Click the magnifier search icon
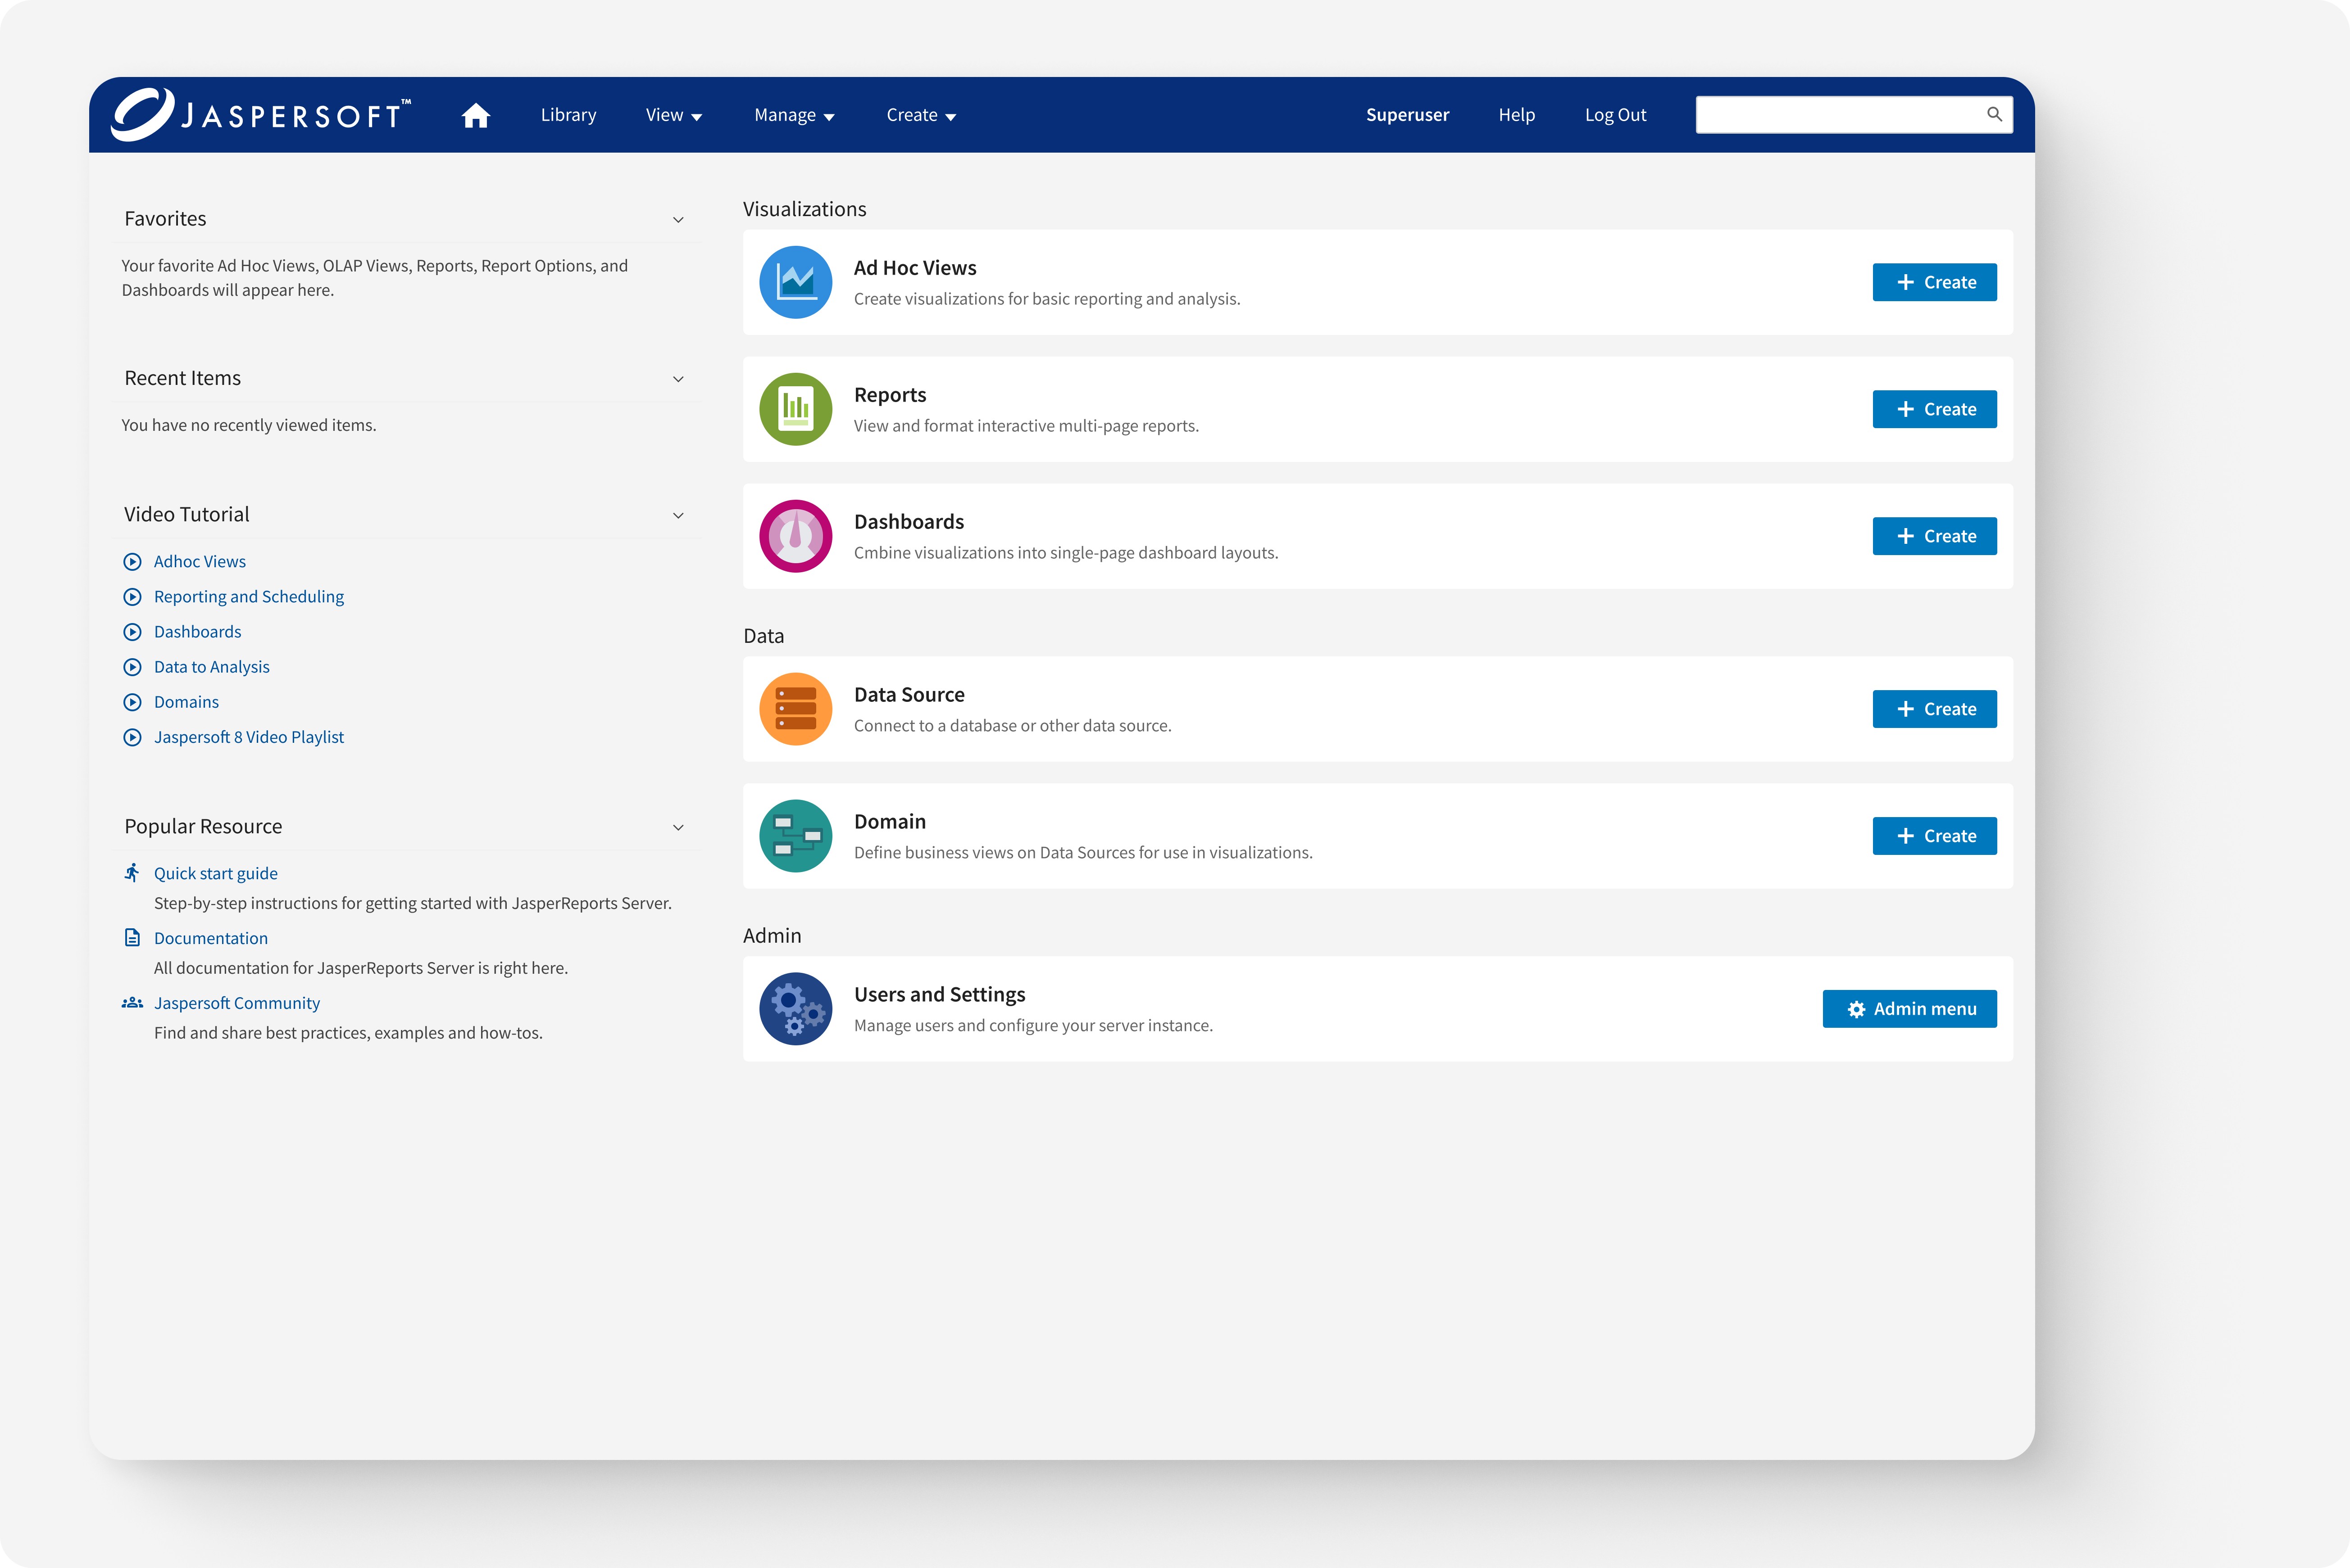2350x1568 pixels. (x=1993, y=114)
